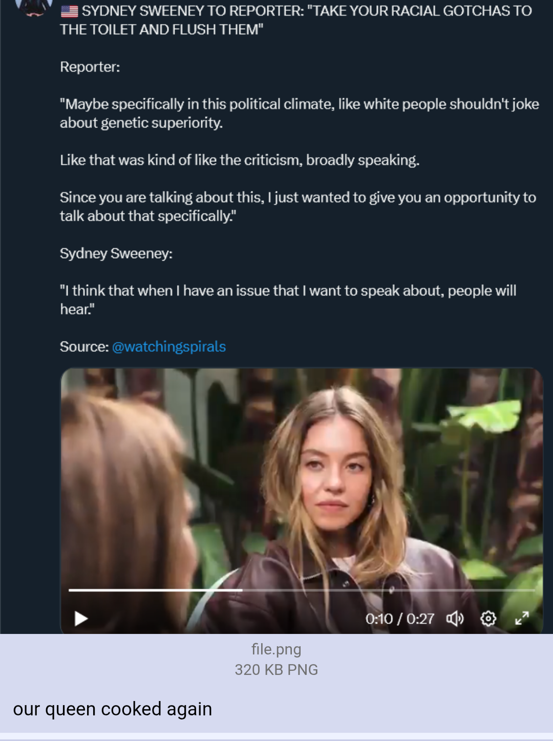This screenshot has height=741, width=553.
Task: Open the file.png attachment name
Action: pyautogui.click(x=276, y=649)
